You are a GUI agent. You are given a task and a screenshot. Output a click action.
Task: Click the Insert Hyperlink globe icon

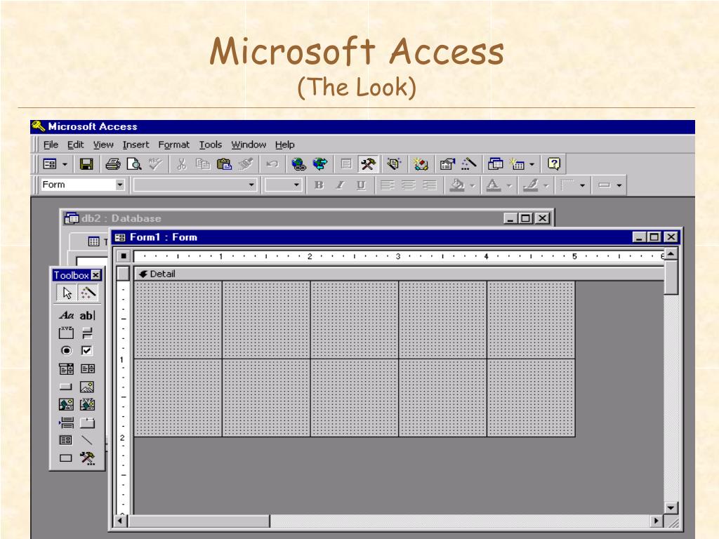(298, 164)
